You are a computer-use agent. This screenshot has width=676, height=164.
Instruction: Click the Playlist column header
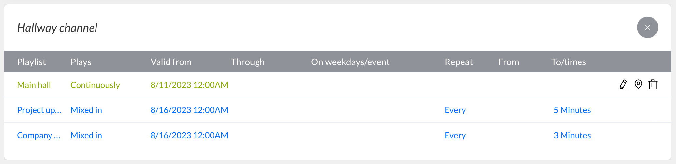click(31, 62)
